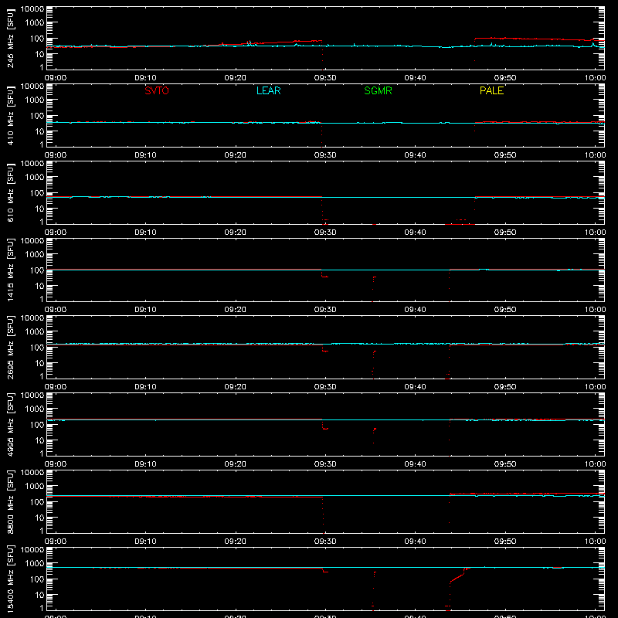The height and width of the screenshot is (618, 618).
Task: Select the "245 MHz [SFU]" axis title
Action: click(11, 39)
